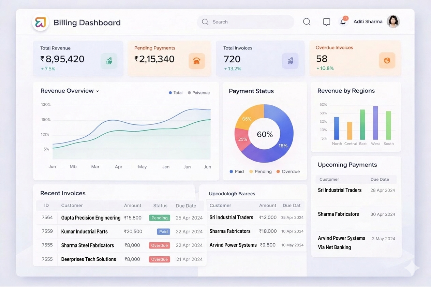Click the Paid legend entry of Payment Status
This screenshot has width=431, height=287.
pyautogui.click(x=237, y=171)
